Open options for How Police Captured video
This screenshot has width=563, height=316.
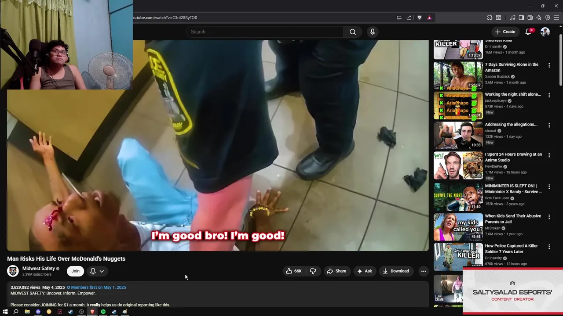pyautogui.click(x=549, y=247)
